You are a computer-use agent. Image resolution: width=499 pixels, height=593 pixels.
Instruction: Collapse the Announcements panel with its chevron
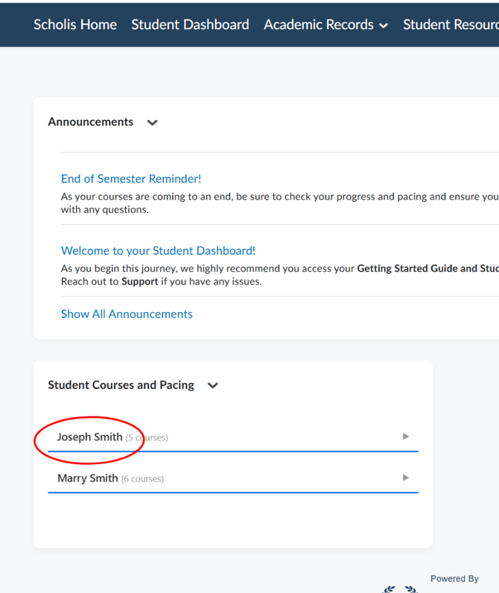[152, 122]
